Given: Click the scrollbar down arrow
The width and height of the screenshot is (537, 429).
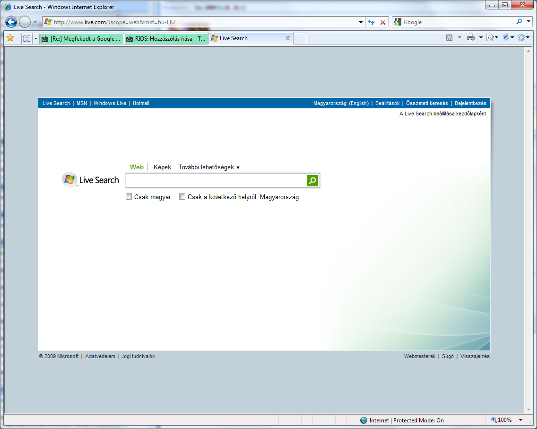Looking at the screenshot, I should tap(528, 409).
